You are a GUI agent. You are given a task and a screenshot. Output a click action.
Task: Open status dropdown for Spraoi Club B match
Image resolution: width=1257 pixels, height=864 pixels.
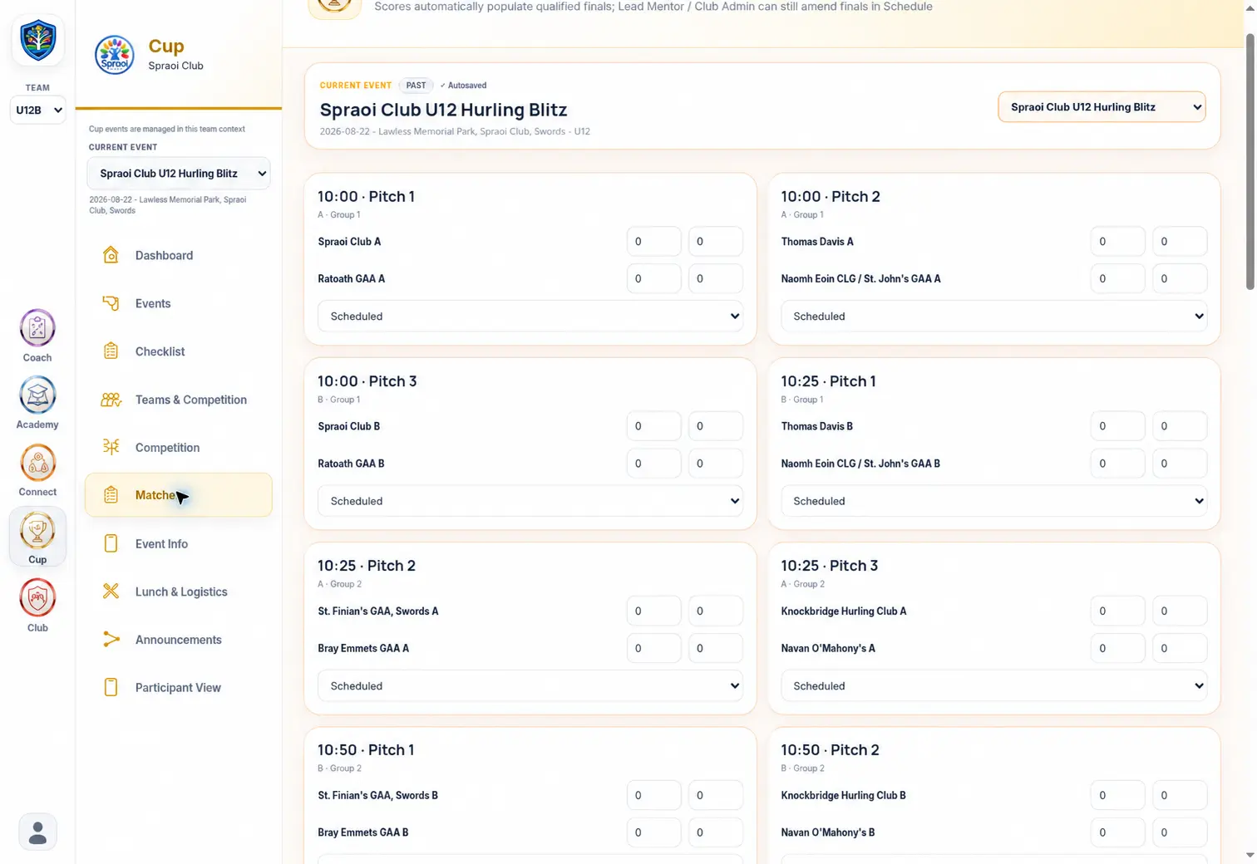[x=530, y=501]
